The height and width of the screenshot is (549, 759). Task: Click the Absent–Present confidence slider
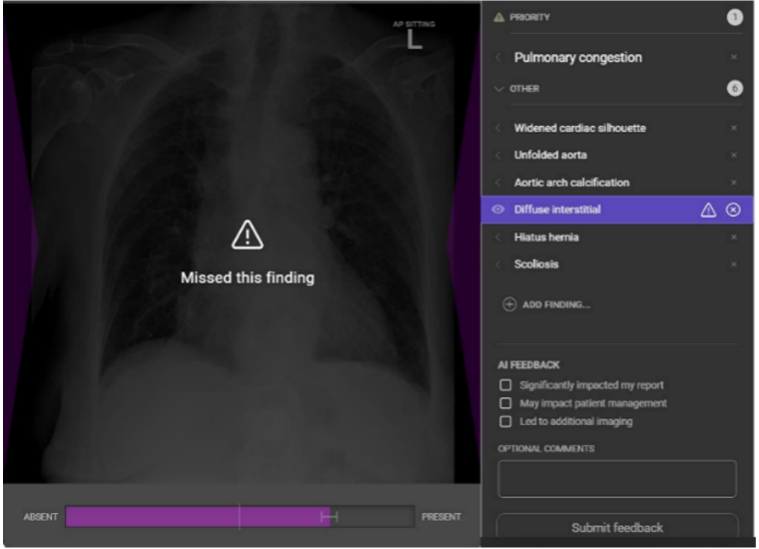click(x=240, y=516)
